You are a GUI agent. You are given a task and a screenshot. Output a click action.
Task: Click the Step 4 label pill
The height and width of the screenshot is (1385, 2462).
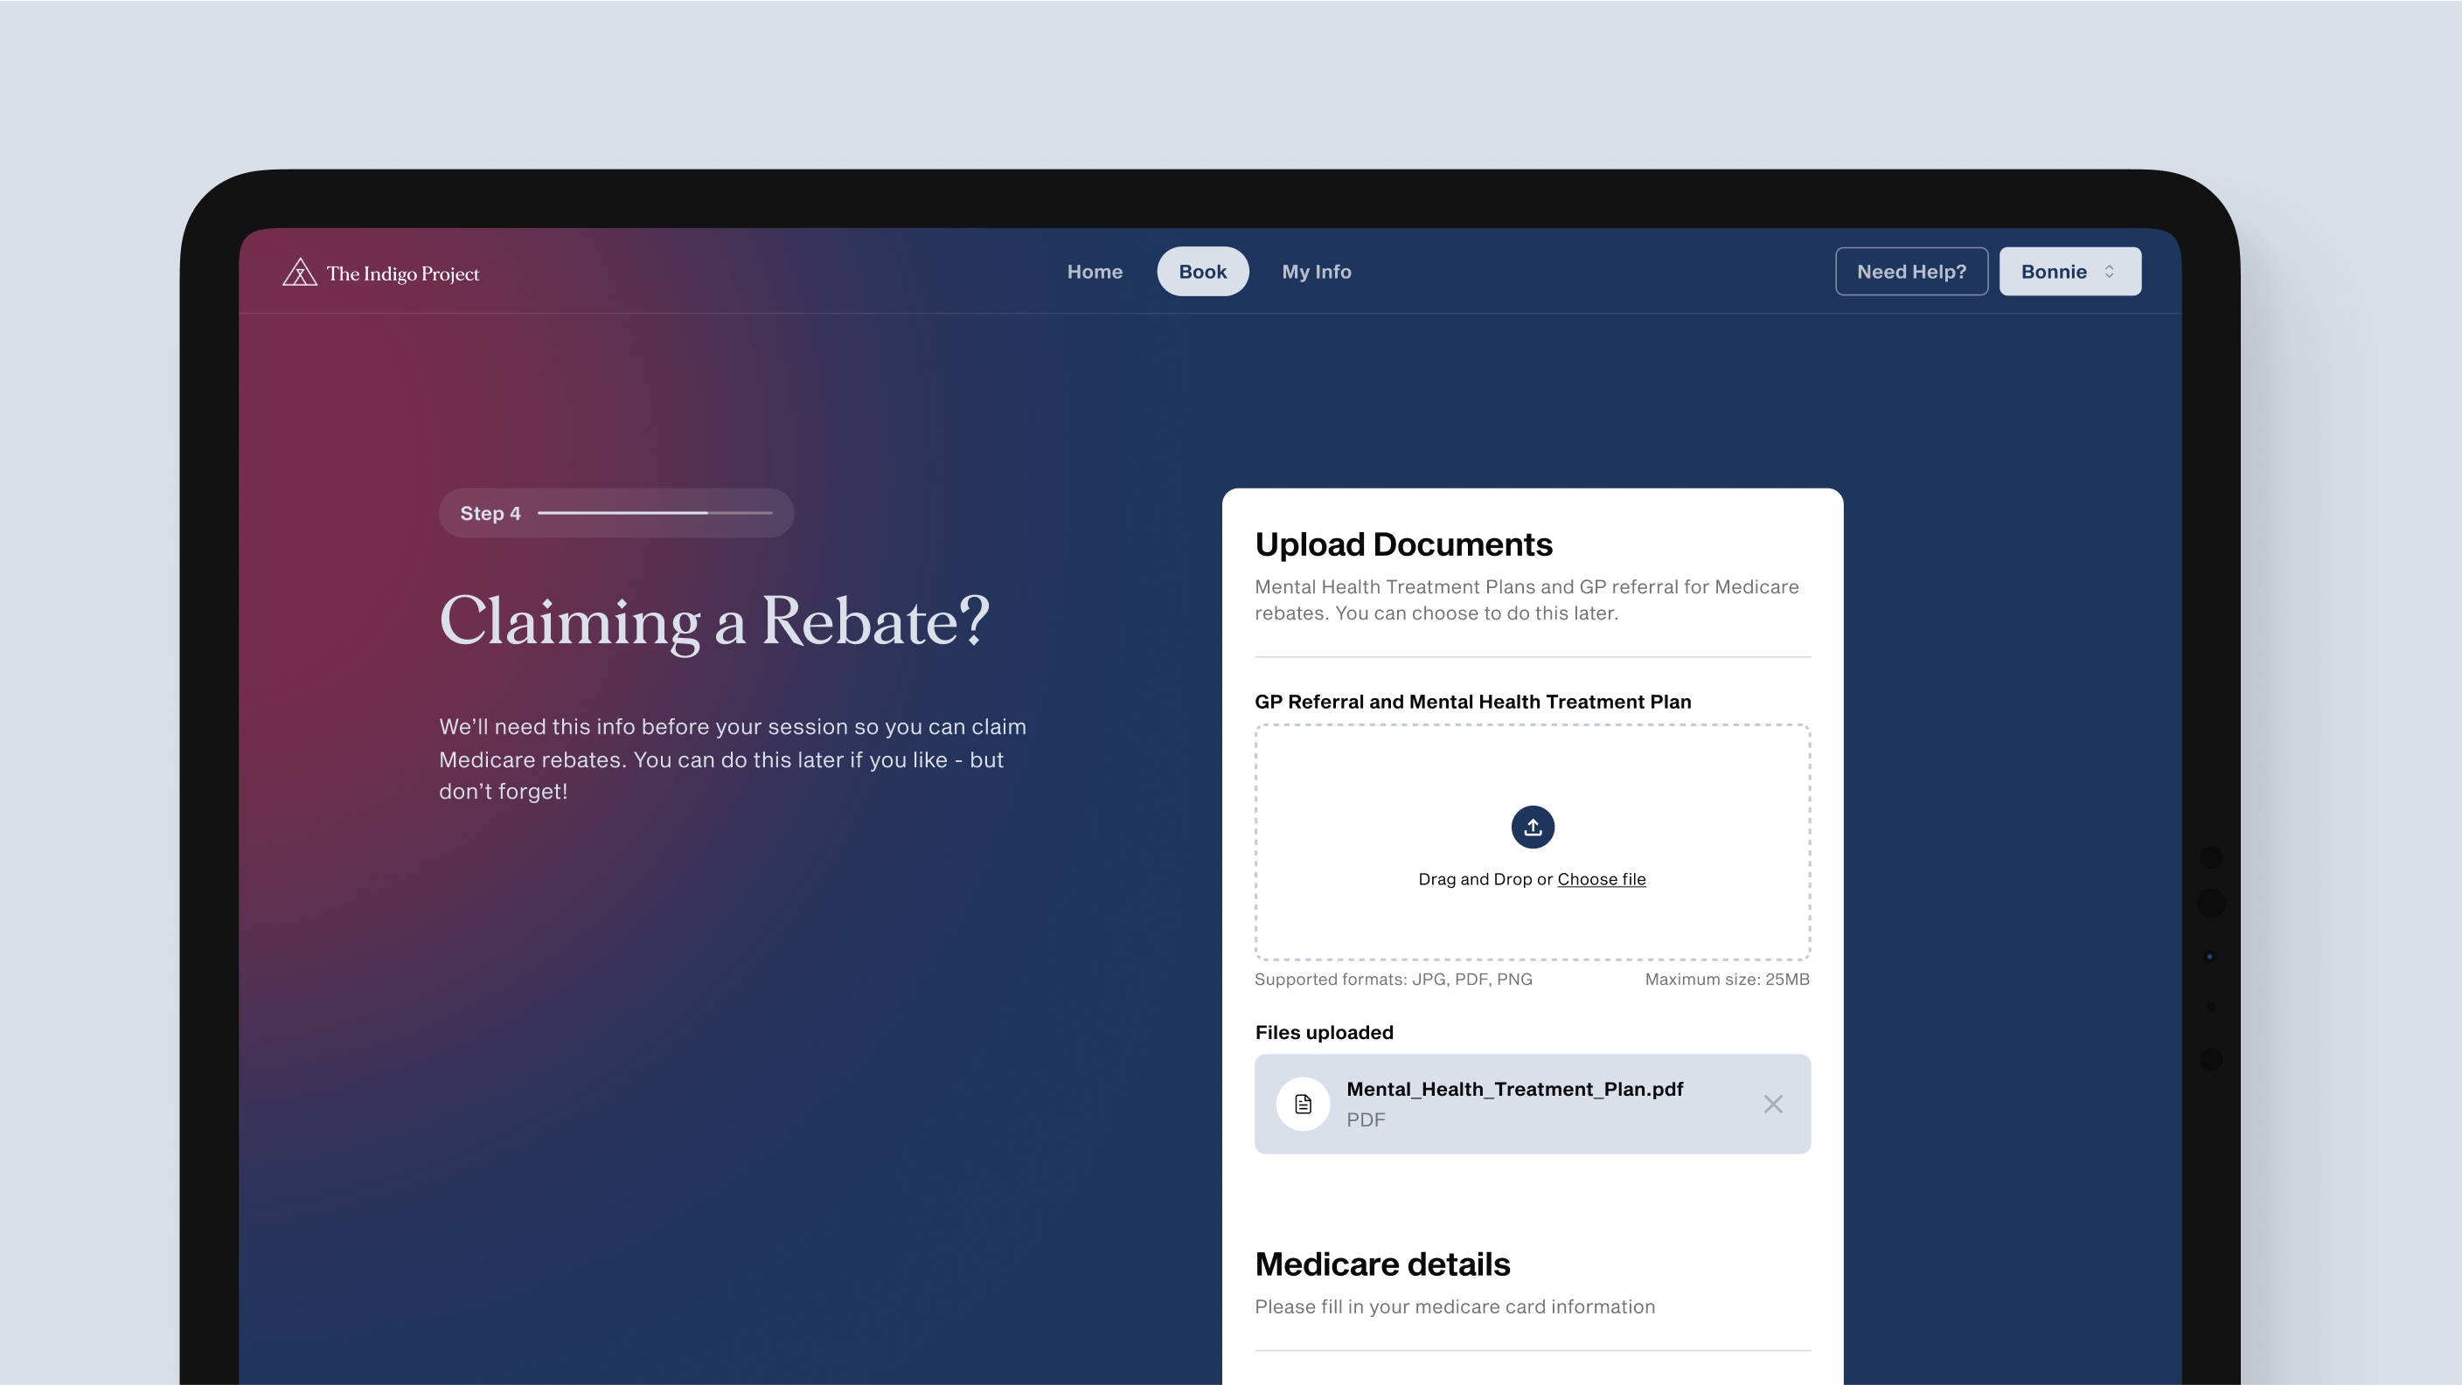point(490,514)
